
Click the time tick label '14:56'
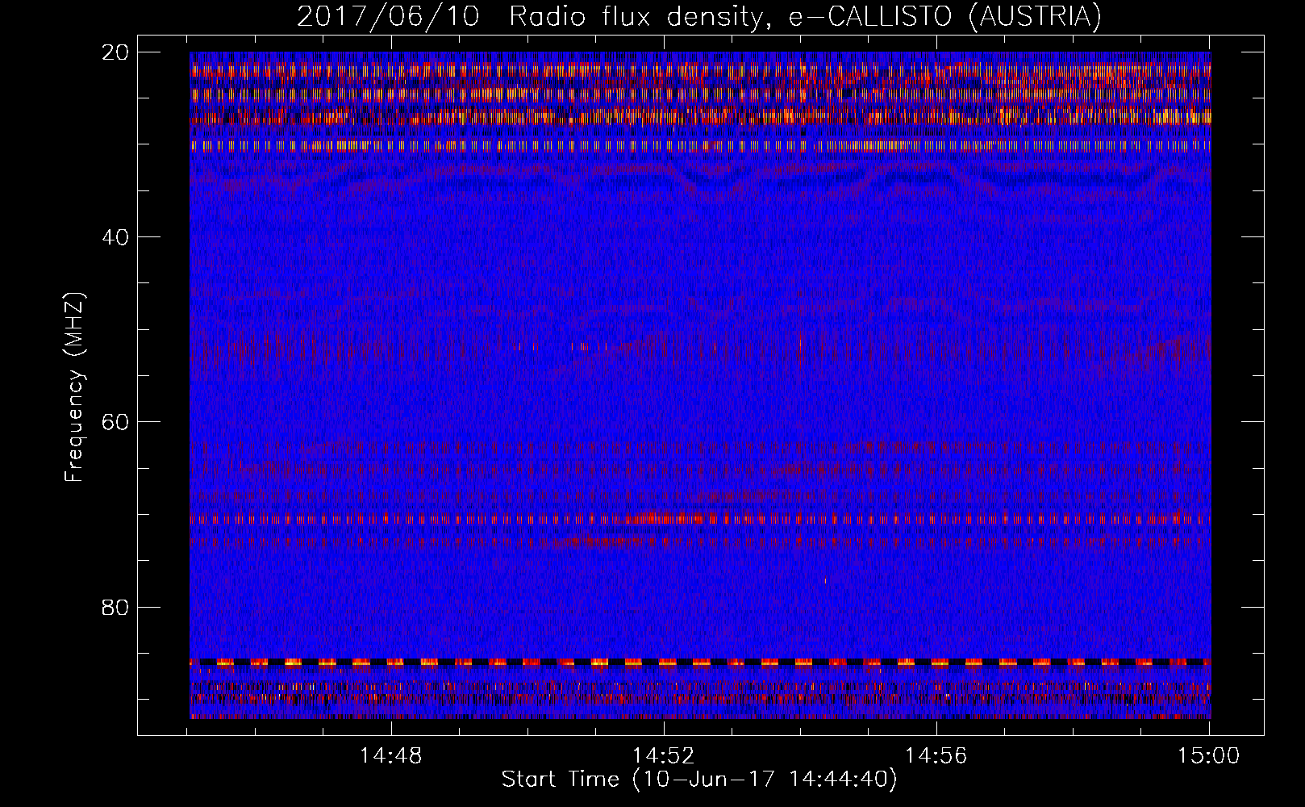tap(936, 756)
